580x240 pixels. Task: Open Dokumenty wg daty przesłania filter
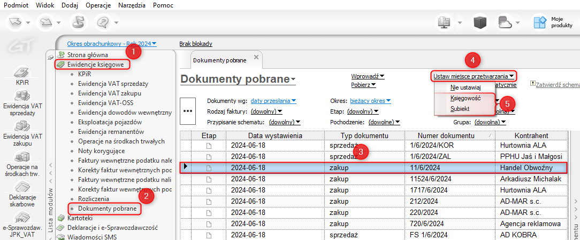(273, 101)
